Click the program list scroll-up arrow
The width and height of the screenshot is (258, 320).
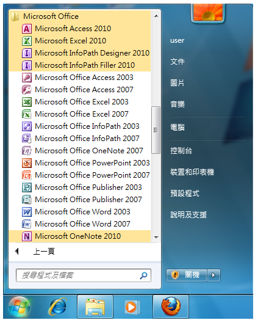(156, 16)
